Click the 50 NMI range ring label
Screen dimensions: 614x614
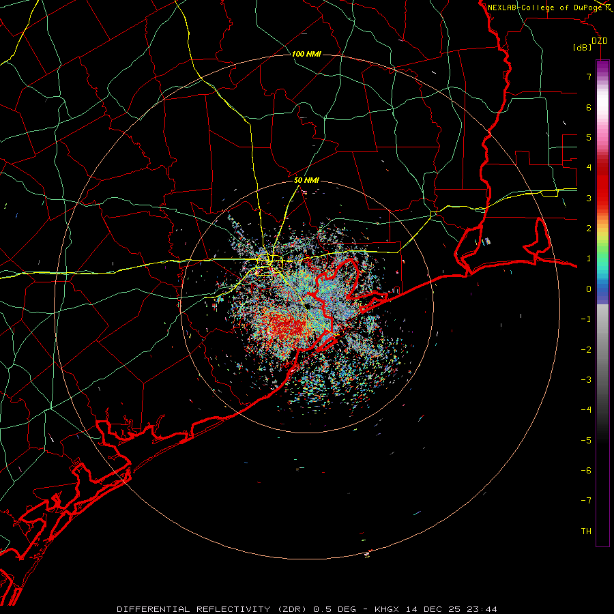[306, 180]
